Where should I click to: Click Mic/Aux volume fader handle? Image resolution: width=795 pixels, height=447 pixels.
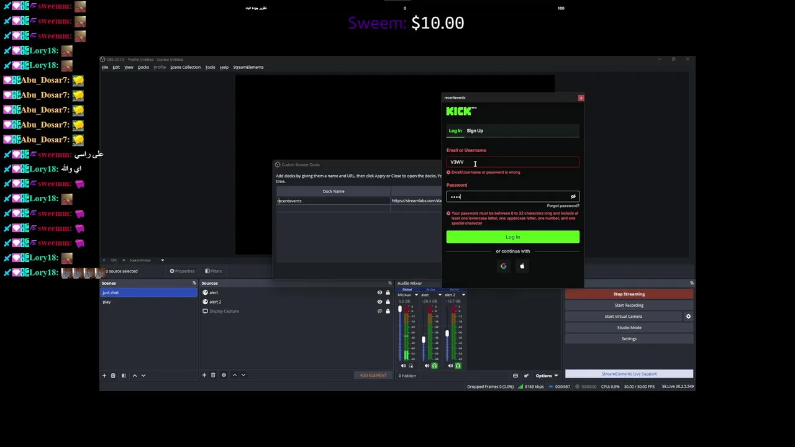(400, 309)
